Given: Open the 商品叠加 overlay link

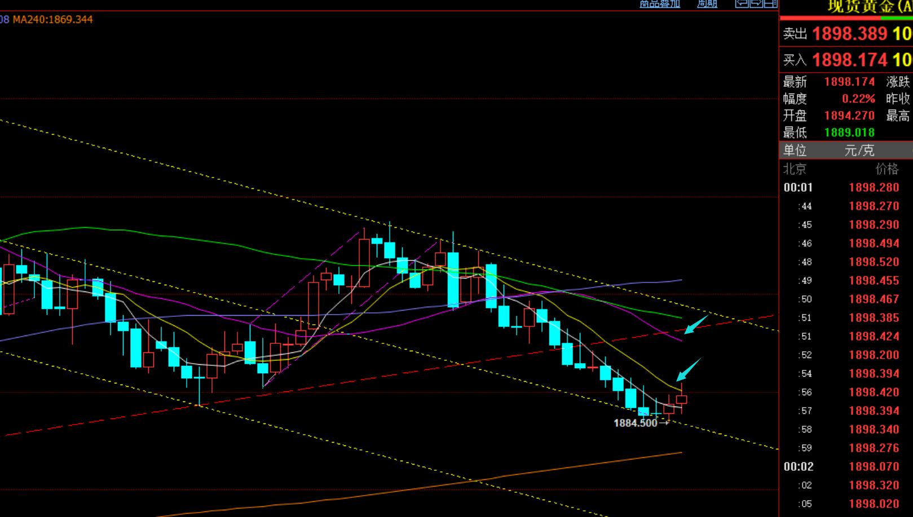Looking at the screenshot, I should [x=659, y=4].
